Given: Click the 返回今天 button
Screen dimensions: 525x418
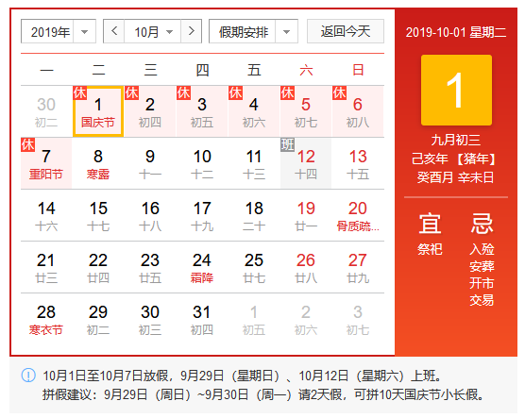Looking at the screenshot, I should [x=346, y=31].
